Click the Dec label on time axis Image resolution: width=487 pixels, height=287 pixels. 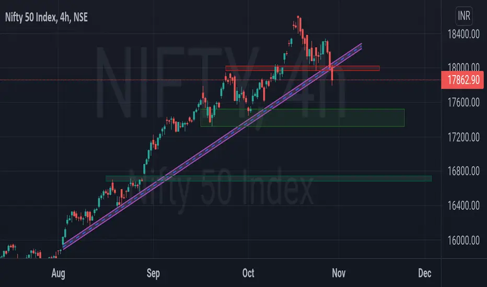click(425, 273)
